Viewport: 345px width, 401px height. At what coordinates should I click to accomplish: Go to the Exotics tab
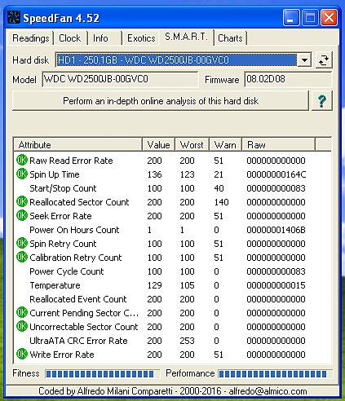click(x=141, y=38)
